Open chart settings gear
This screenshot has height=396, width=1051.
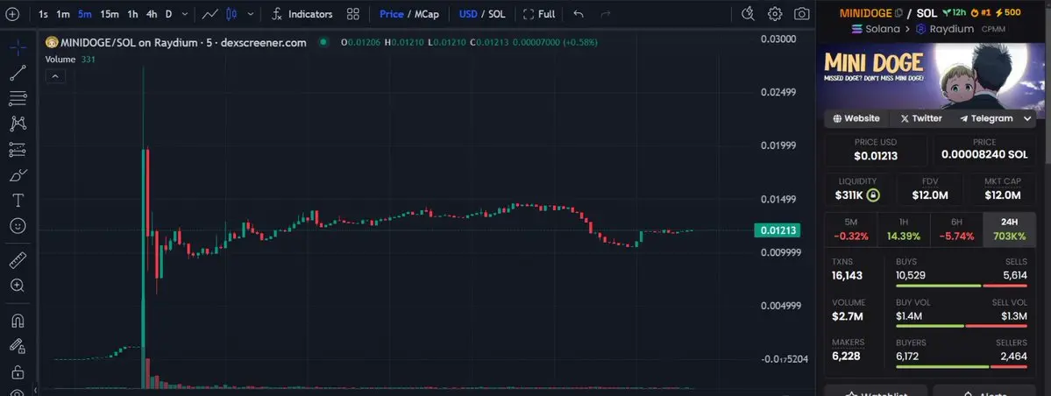(x=775, y=14)
